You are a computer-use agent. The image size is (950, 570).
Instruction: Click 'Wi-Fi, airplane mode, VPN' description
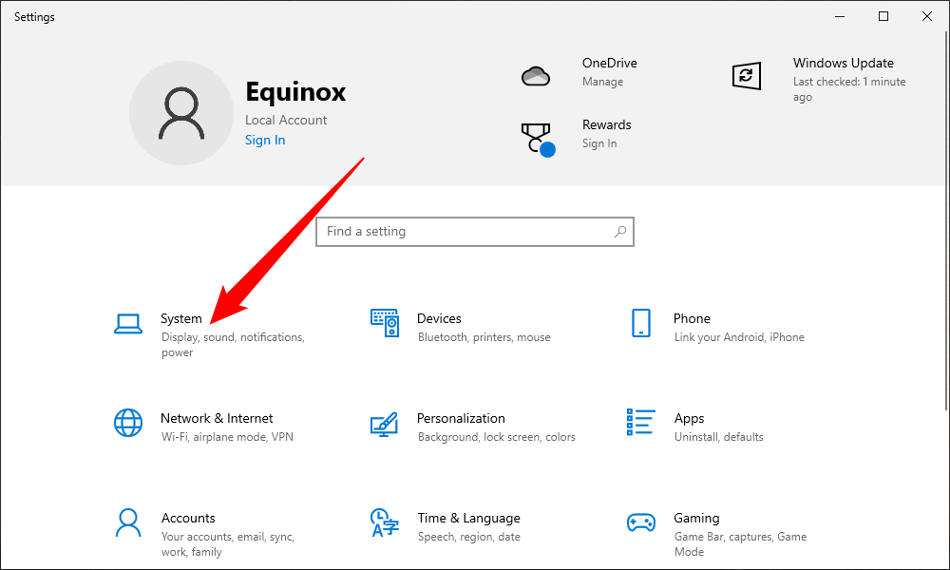pyautogui.click(x=227, y=437)
